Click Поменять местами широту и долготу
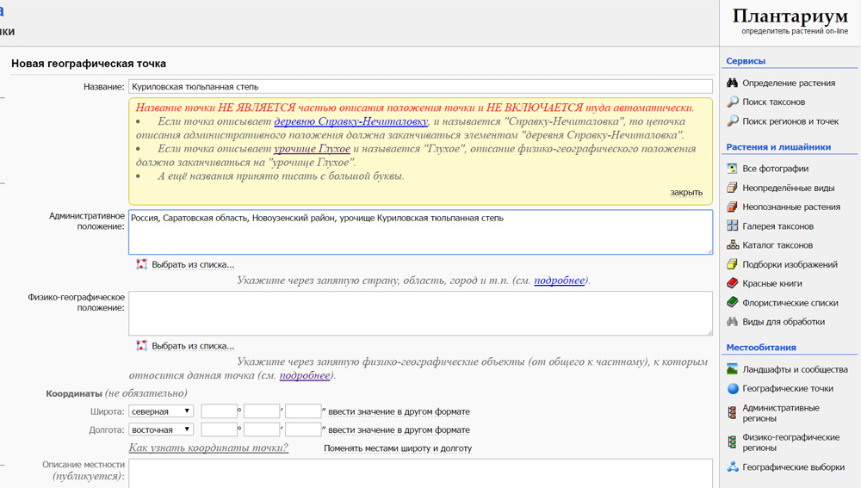This screenshot has height=488, width=861. click(x=397, y=448)
